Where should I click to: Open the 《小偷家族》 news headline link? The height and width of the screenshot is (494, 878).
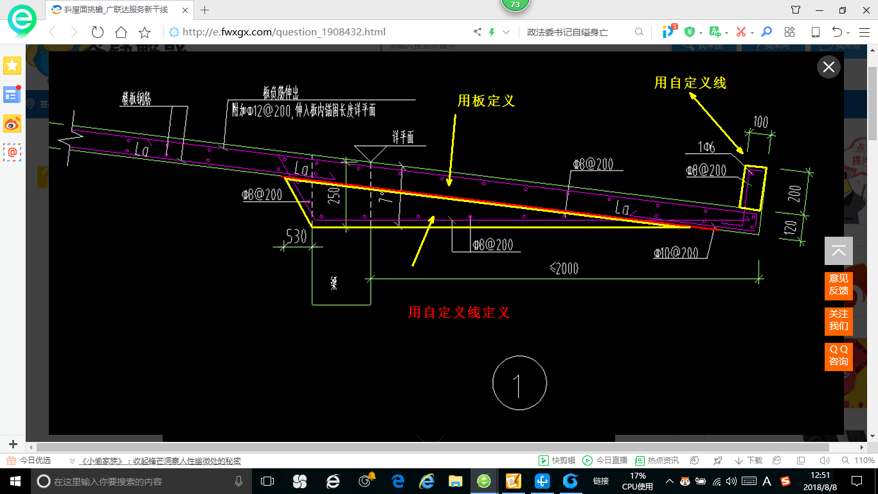coord(161,461)
